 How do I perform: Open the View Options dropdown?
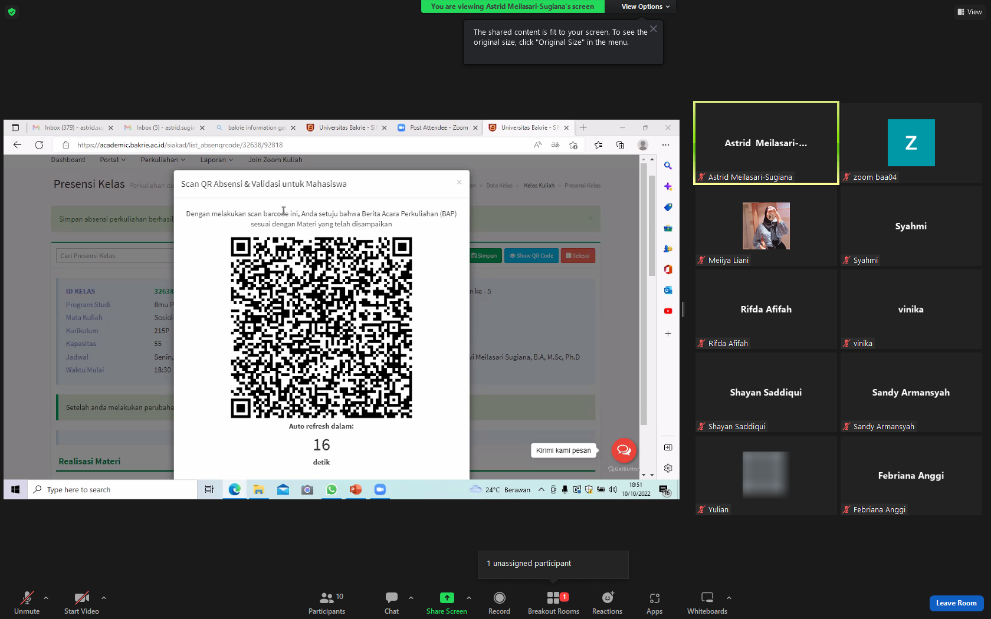coord(645,6)
